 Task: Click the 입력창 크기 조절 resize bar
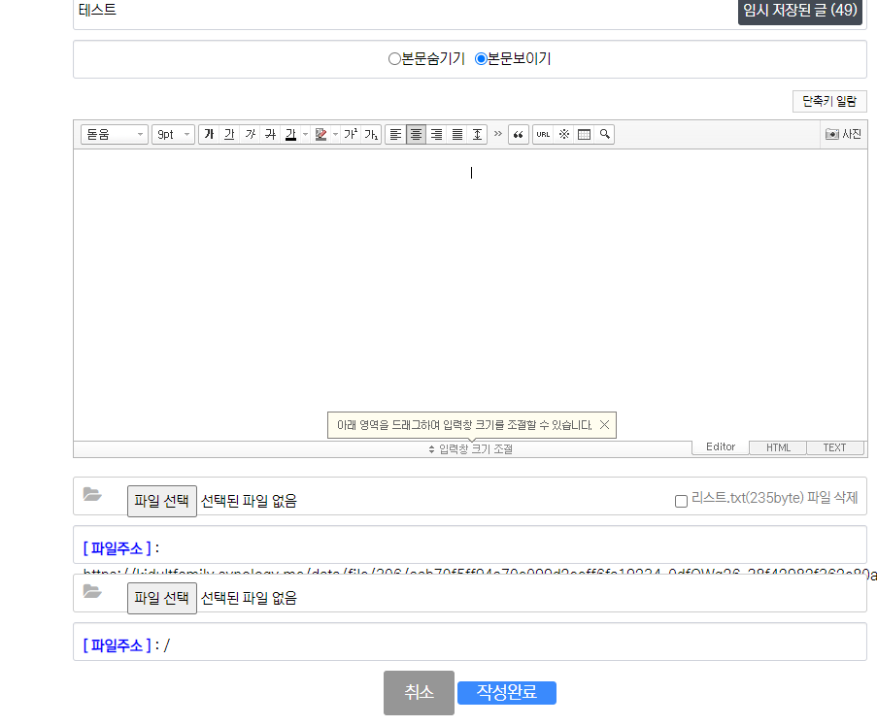(470, 449)
